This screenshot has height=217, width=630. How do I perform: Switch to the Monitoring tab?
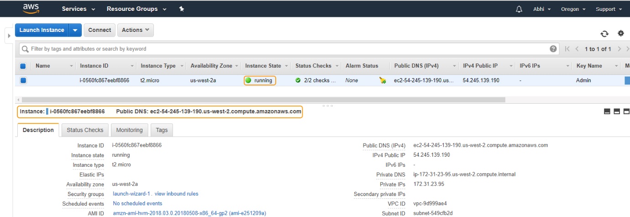pos(129,130)
